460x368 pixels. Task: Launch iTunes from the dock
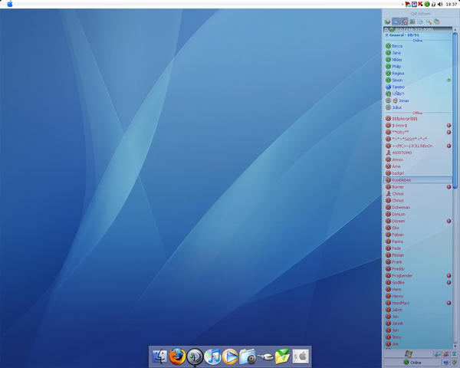tap(212, 356)
